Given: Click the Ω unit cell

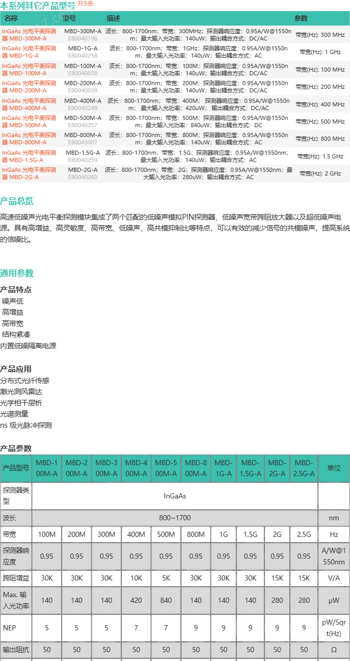Looking at the screenshot, I should (x=334, y=650).
